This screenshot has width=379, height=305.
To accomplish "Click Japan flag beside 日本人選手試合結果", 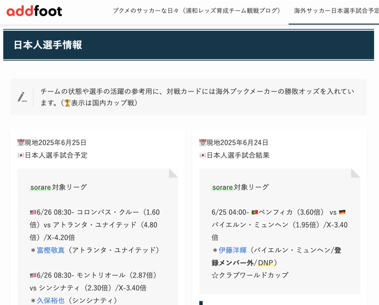I will (203, 155).
